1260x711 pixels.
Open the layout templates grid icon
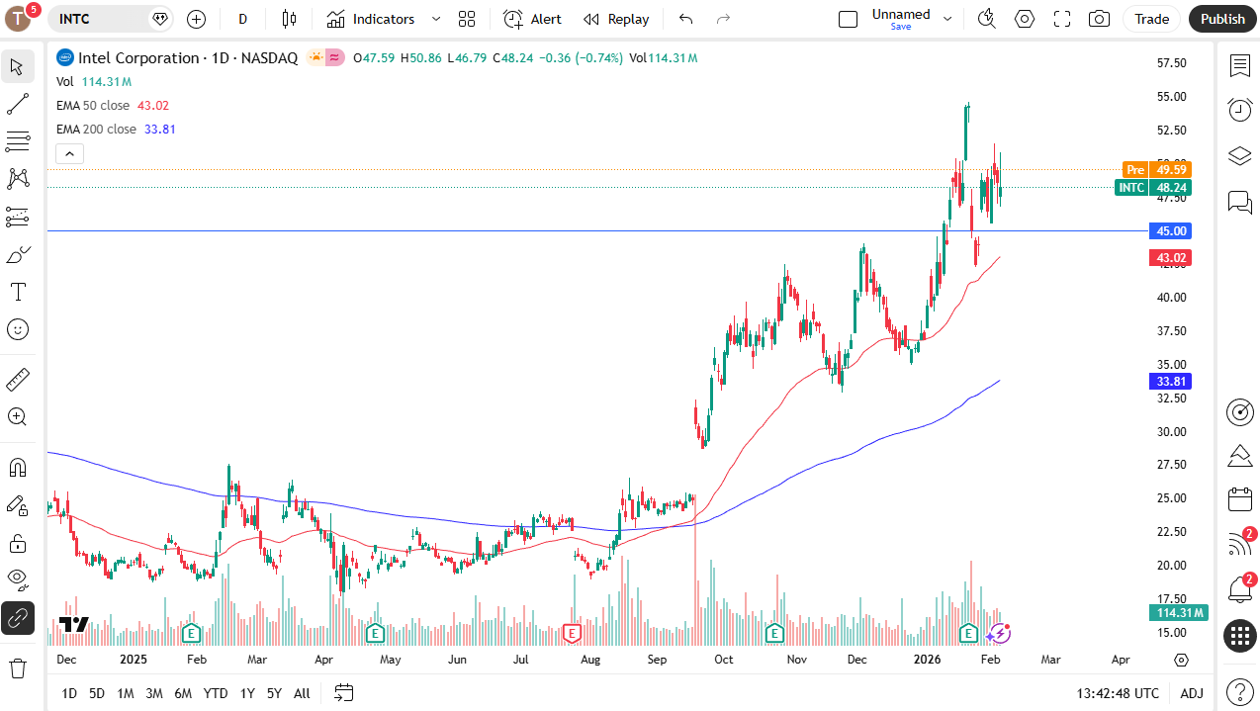(467, 19)
